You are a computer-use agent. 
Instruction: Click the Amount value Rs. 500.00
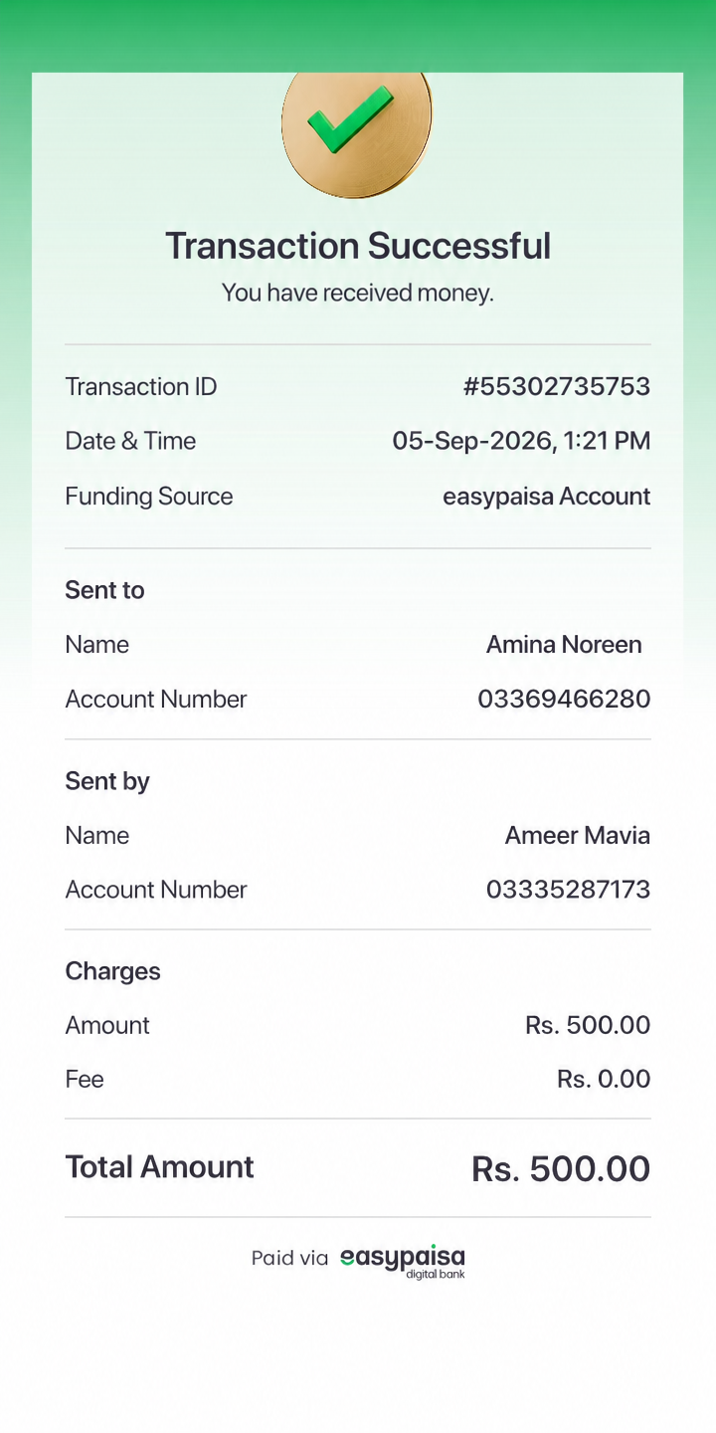coord(588,1025)
